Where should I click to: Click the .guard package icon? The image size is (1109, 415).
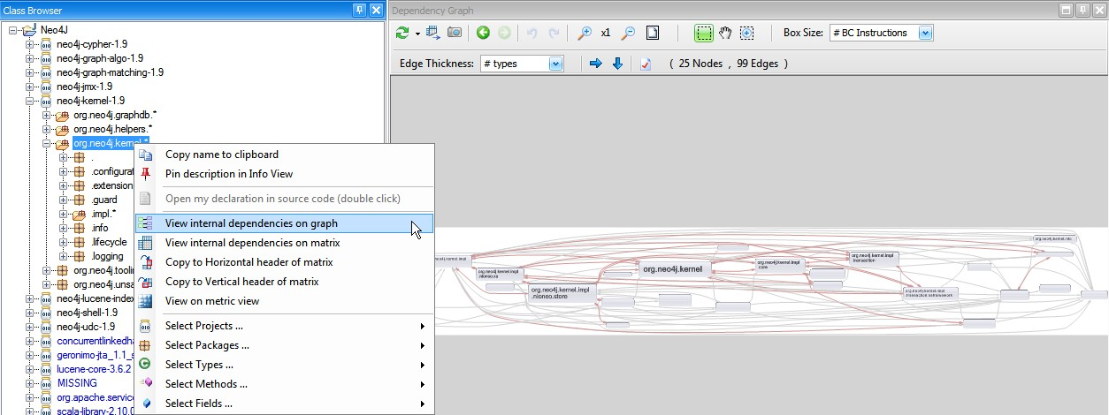[x=80, y=200]
